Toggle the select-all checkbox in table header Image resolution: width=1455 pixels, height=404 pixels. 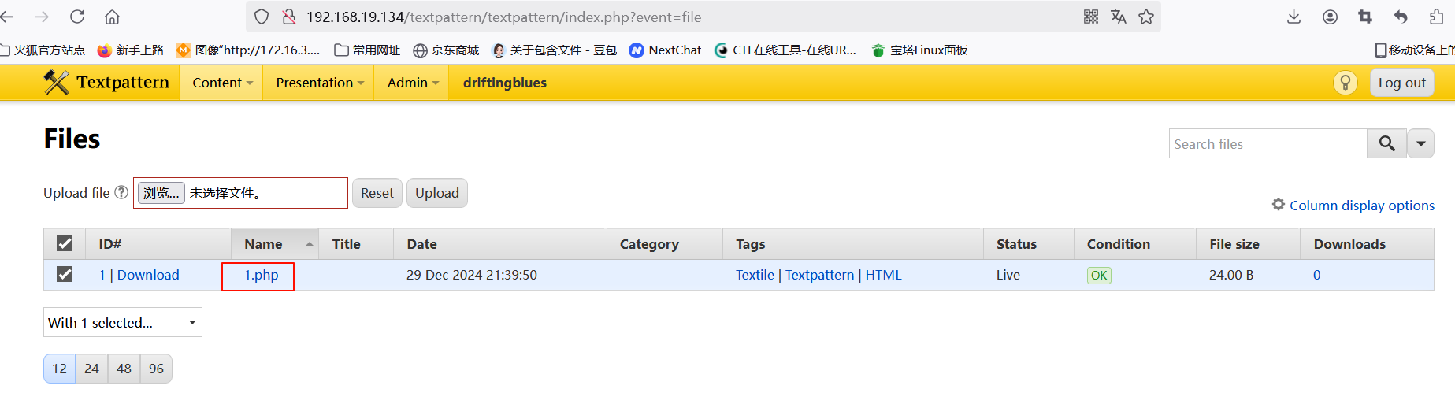click(65, 244)
